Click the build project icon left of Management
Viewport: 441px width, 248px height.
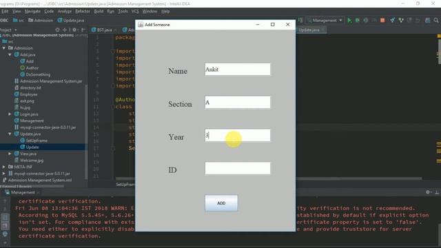(300, 20)
